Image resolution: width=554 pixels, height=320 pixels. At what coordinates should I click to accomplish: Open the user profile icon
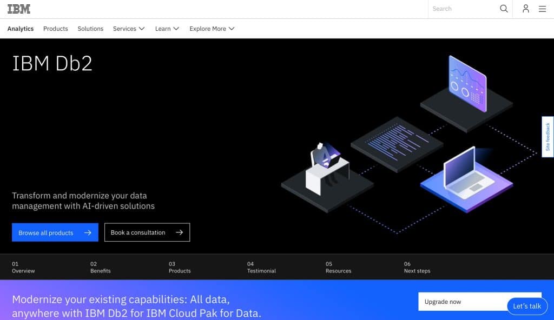coord(525,9)
